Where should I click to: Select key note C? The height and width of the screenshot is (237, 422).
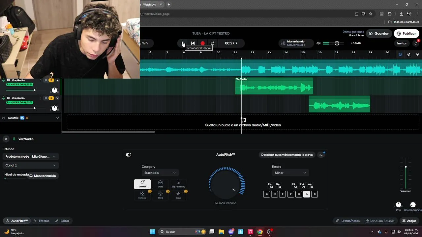pyautogui.click(x=267, y=194)
